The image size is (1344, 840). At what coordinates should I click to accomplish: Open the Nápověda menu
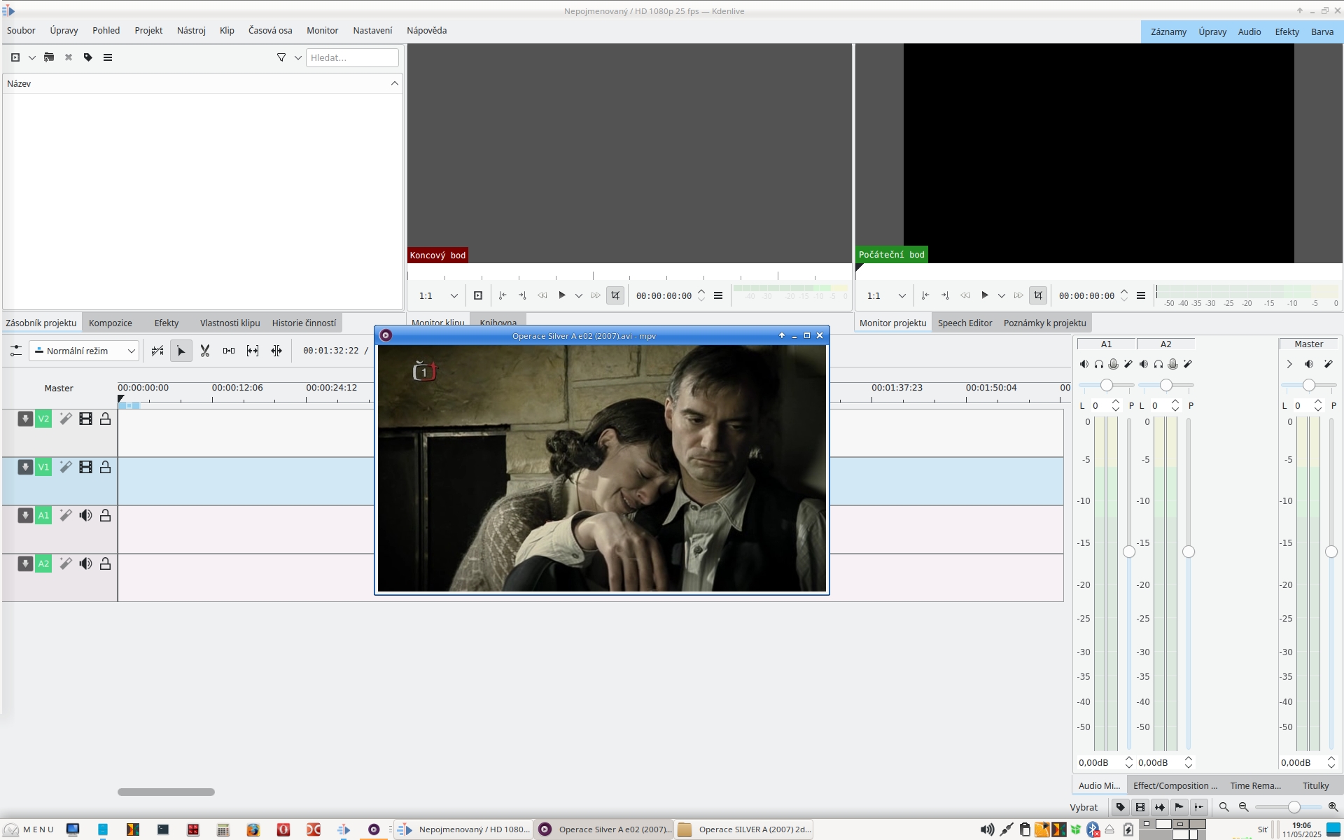point(426,31)
